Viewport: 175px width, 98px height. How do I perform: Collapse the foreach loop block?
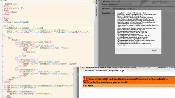(x=3, y=28)
